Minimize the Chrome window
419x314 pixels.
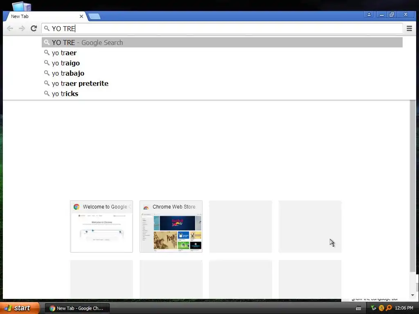[382, 14]
